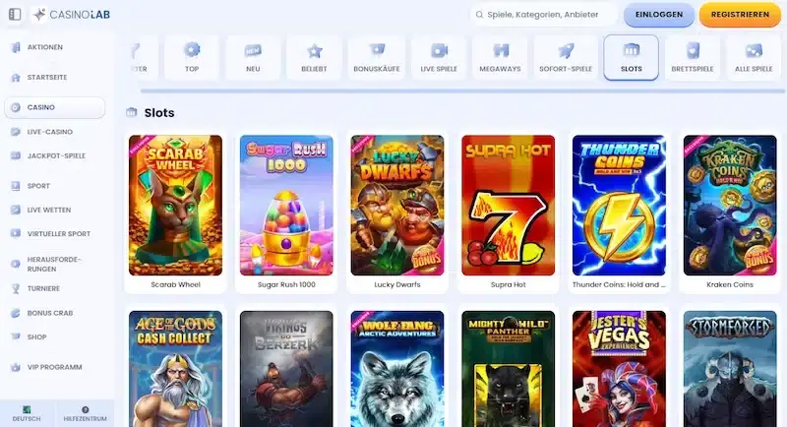Image resolution: width=787 pixels, height=427 pixels.
Task: Click the Live Wetten sidebar icon
Action: pos(16,210)
